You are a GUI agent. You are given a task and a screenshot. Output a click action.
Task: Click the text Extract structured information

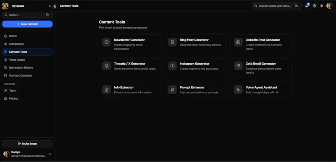pyautogui.click(x=133, y=93)
